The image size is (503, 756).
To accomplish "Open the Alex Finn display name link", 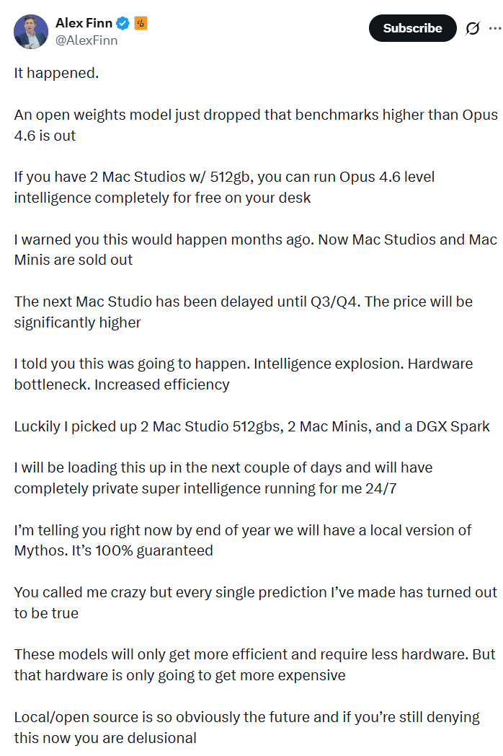I will [x=83, y=24].
